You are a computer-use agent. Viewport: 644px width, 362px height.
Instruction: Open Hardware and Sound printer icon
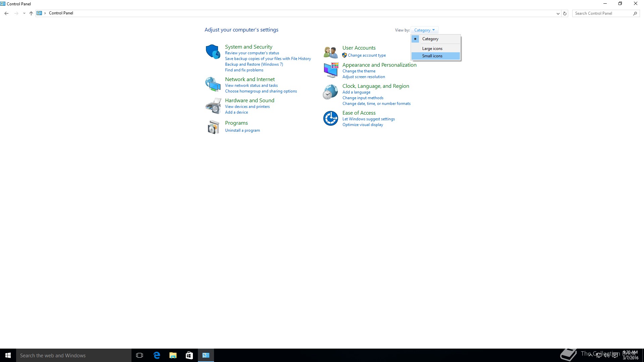pyautogui.click(x=213, y=106)
